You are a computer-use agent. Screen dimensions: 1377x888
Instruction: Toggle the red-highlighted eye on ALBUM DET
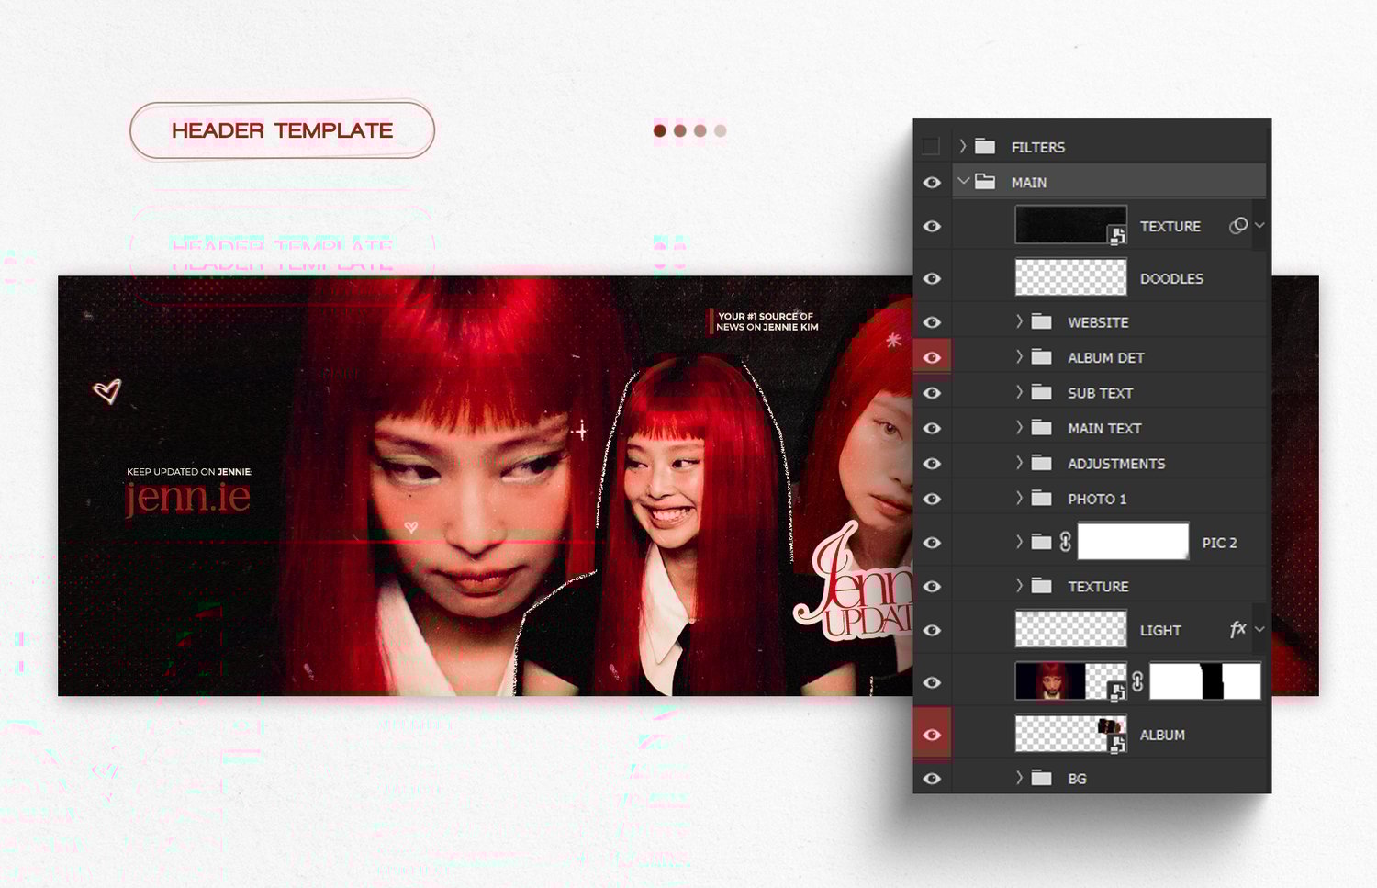[932, 357]
